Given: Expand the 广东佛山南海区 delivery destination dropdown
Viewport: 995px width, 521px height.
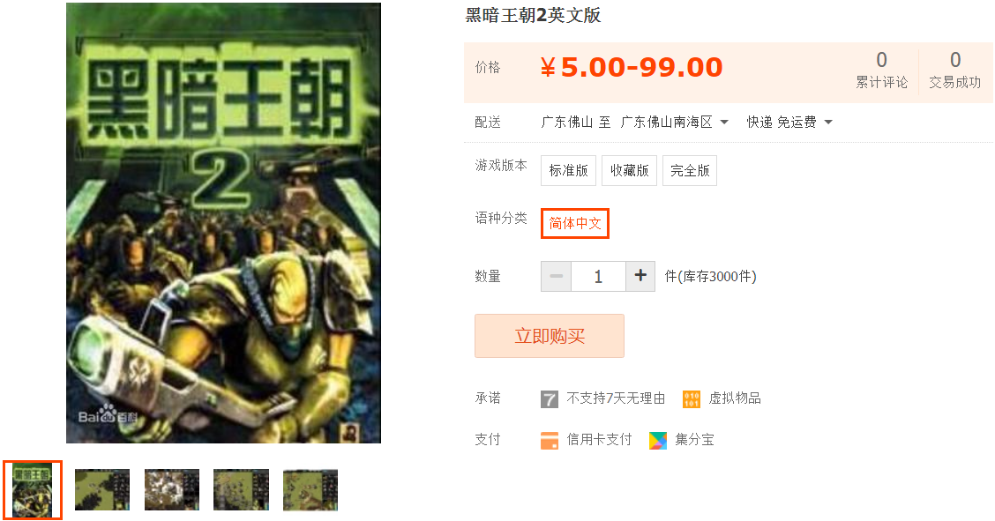Looking at the screenshot, I should pyautogui.click(x=675, y=122).
